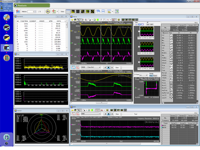200x150 pixels.
Task: Select the 0001 13:45:16 waveform thumbnail
Action: pos(147,47)
